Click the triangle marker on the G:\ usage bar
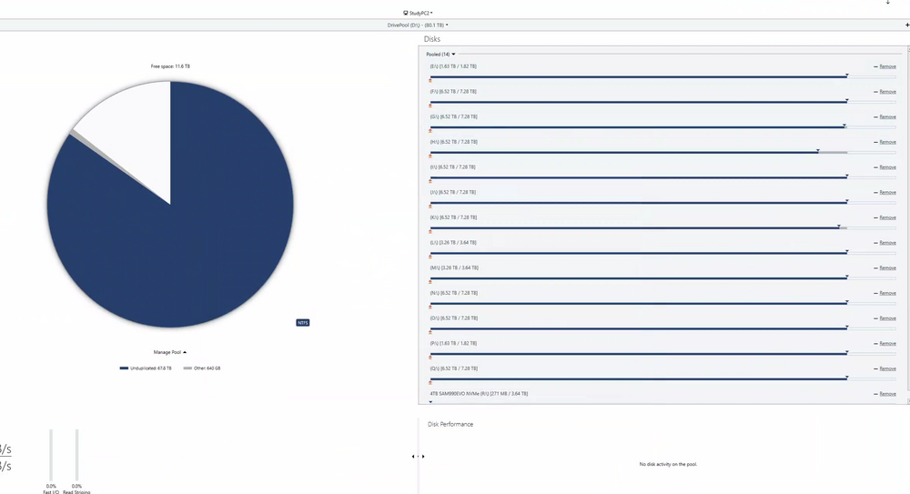The height and width of the screenshot is (494, 910). [x=844, y=126]
